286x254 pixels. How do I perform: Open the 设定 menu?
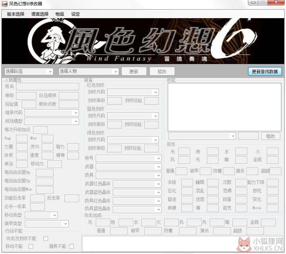point(76,14)
